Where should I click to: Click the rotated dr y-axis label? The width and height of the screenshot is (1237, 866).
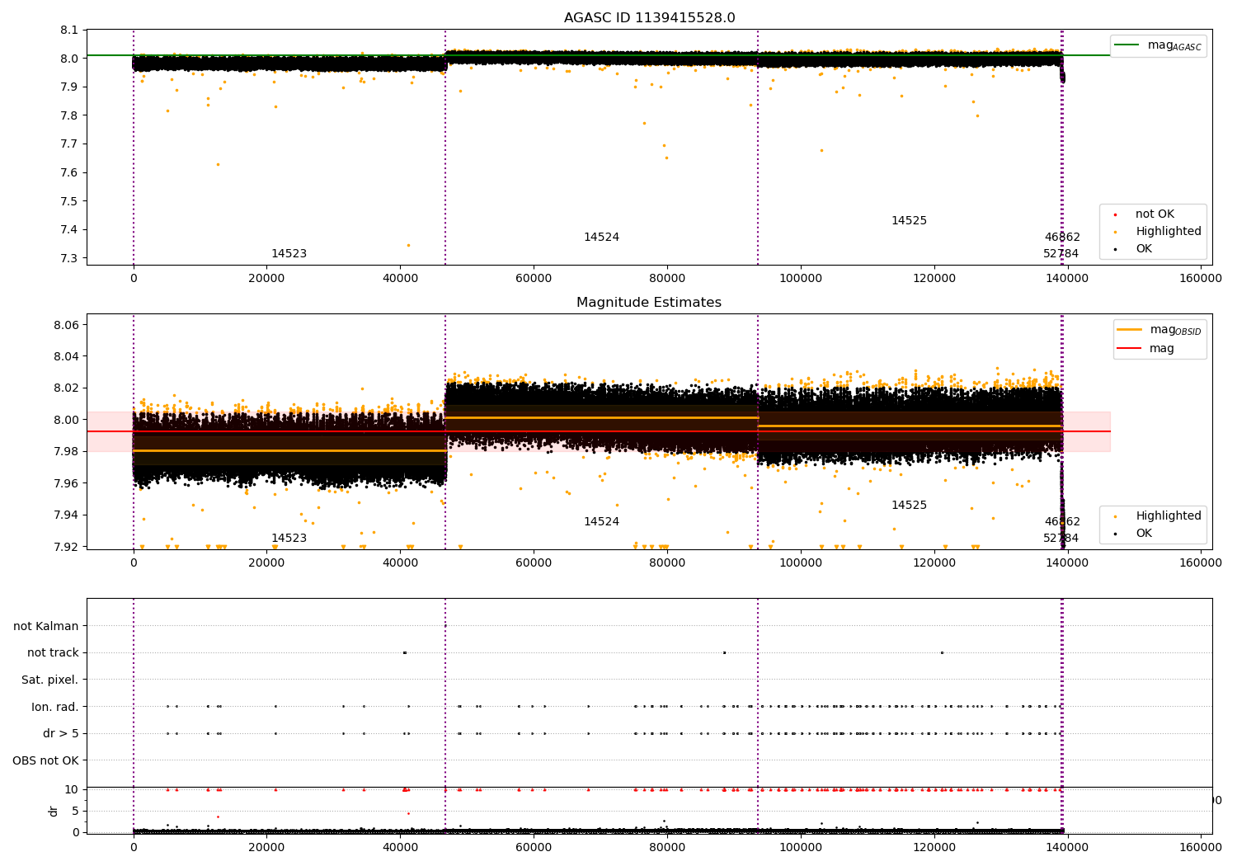click(54, 811)
